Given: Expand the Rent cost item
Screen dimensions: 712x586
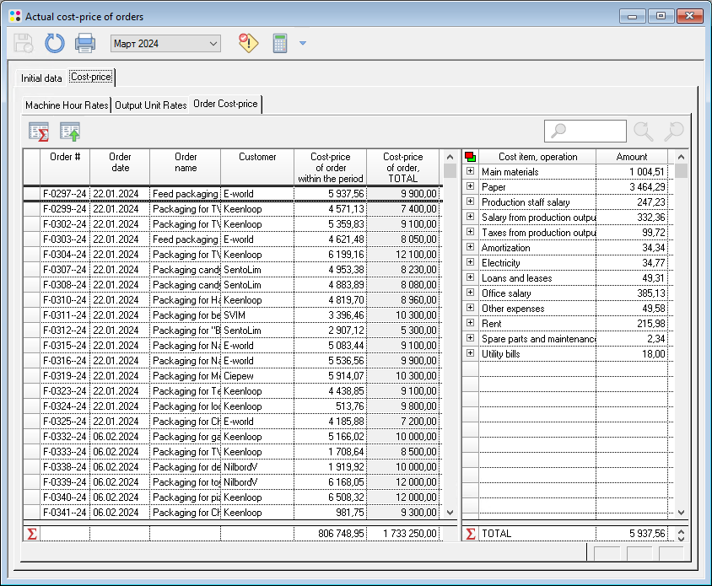Looking at the screenshot, I should [x=470, y=324].
